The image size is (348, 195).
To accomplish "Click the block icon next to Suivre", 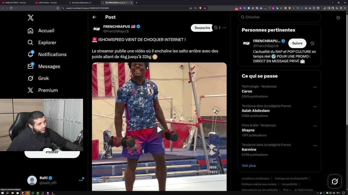I will [x=312, y=43].
